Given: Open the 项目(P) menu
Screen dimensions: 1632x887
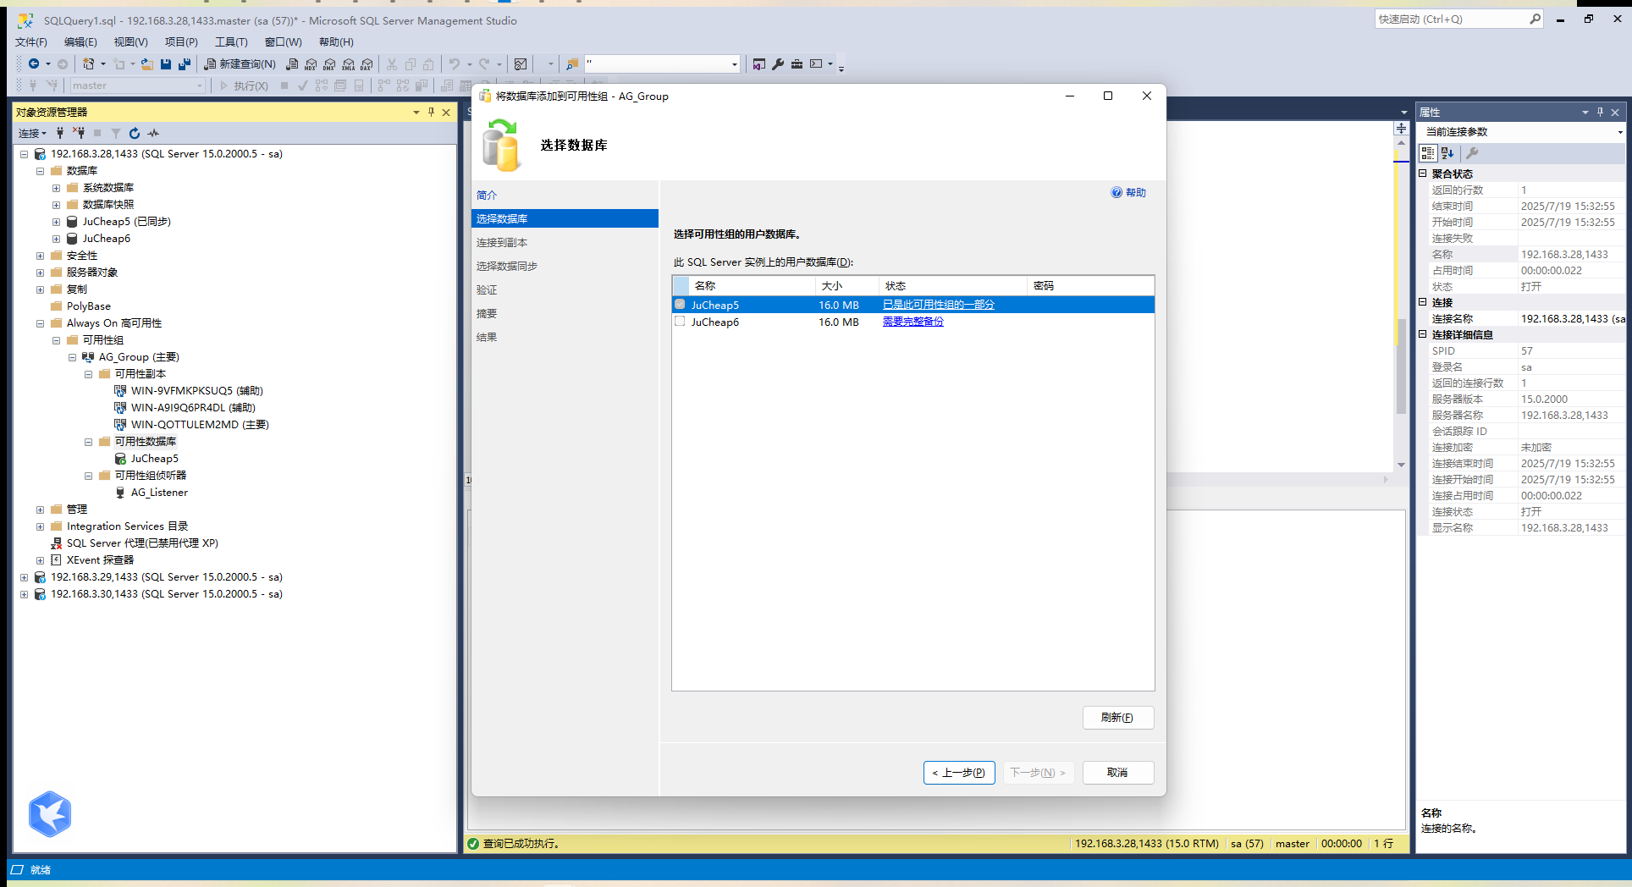Looking at the screenshot, I should 181,42.
